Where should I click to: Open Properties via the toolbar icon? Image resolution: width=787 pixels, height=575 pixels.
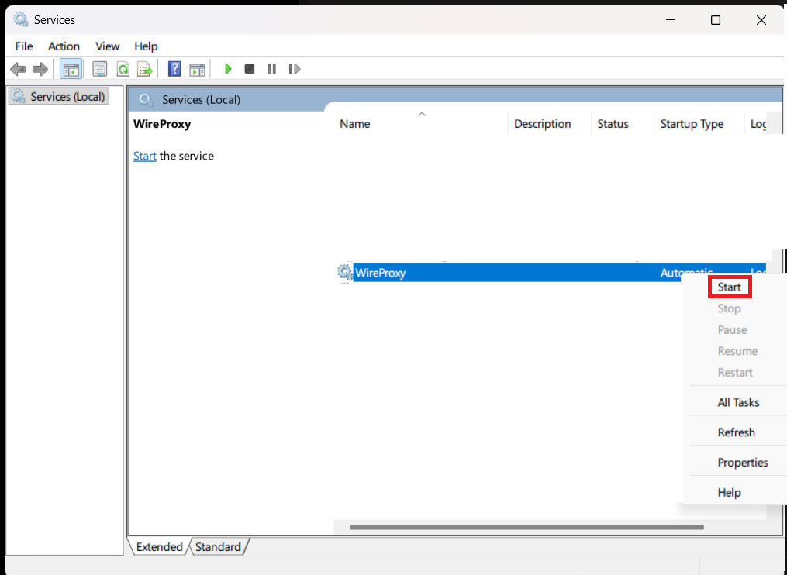coord(100,69)
